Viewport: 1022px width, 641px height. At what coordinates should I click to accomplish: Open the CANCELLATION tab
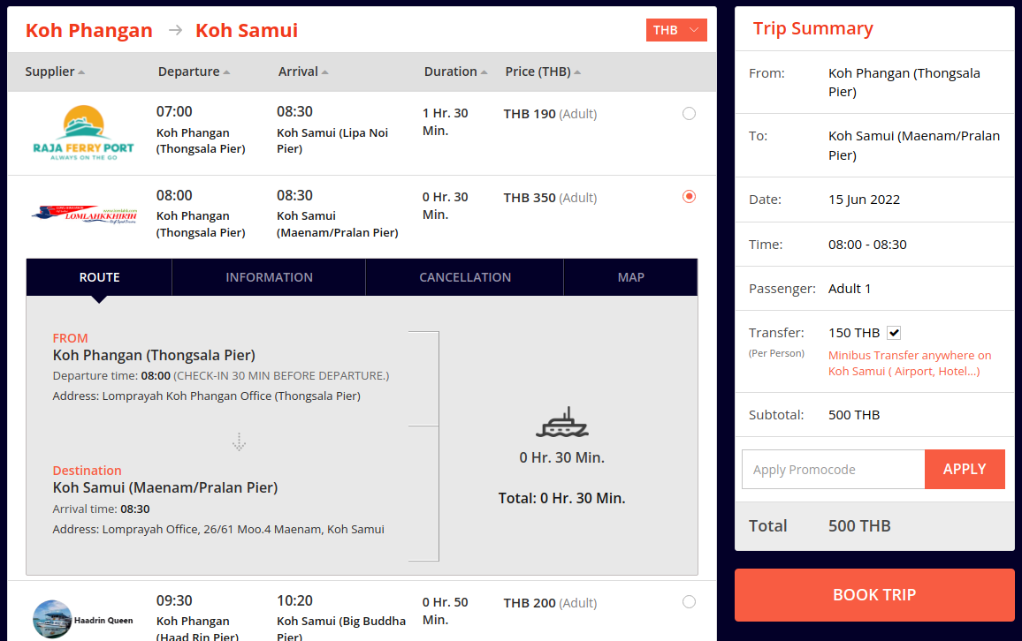point(465,277)
